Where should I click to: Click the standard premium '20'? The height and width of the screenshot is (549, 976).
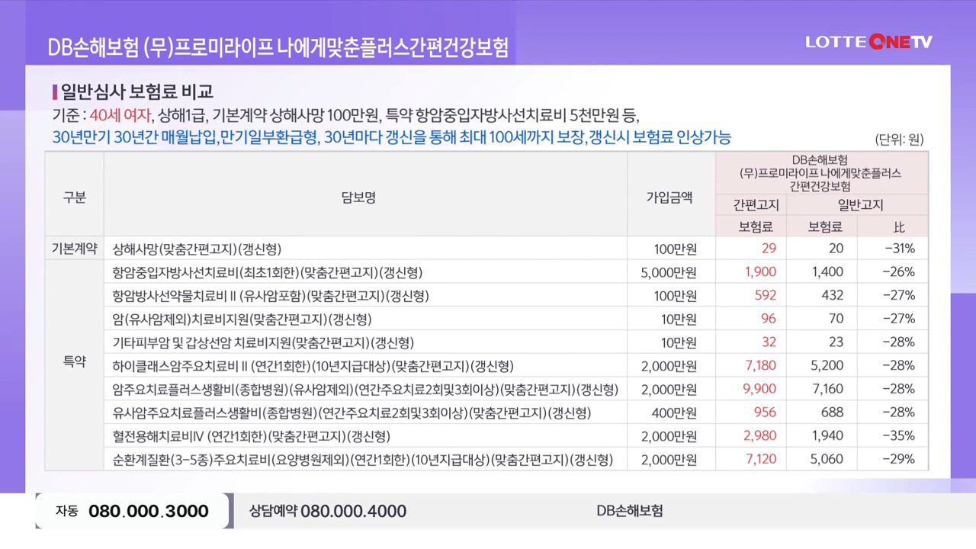[836, 249]
